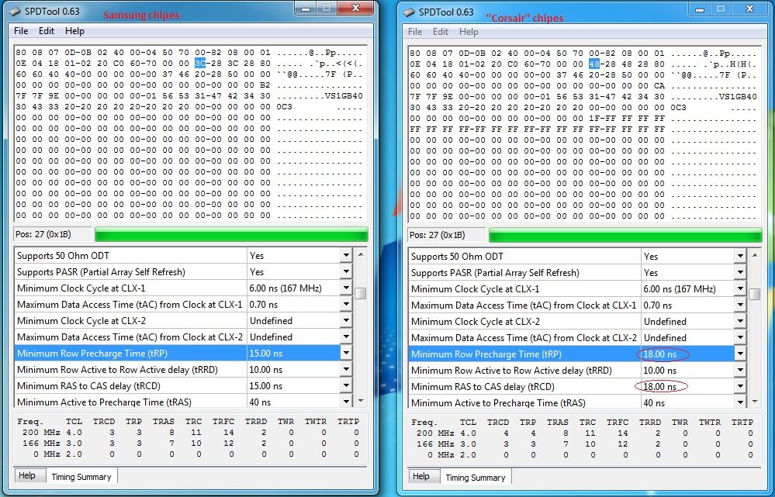Open tAC at CLX-2 dropdown in left window

[346, 337]
